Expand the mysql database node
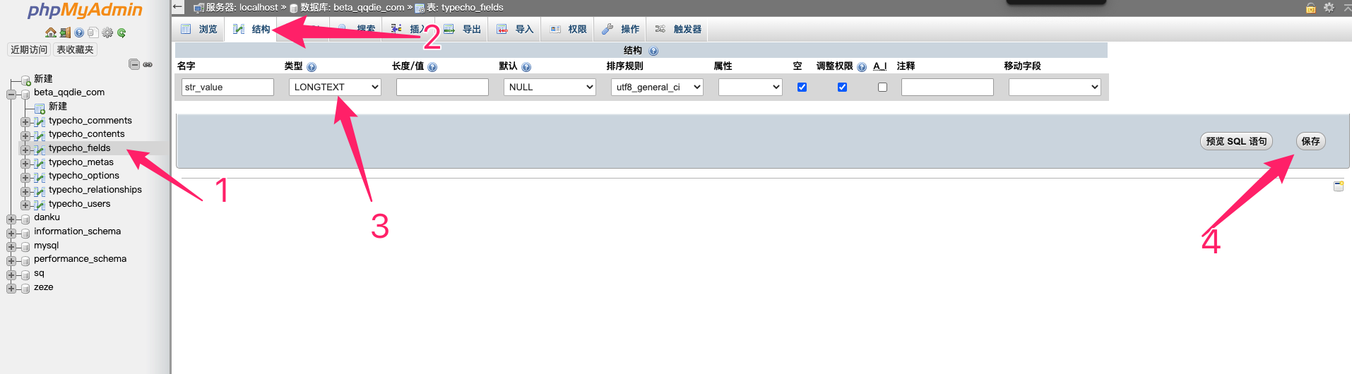This screenshot has height=374, width=1352. [x=11, y=246]
